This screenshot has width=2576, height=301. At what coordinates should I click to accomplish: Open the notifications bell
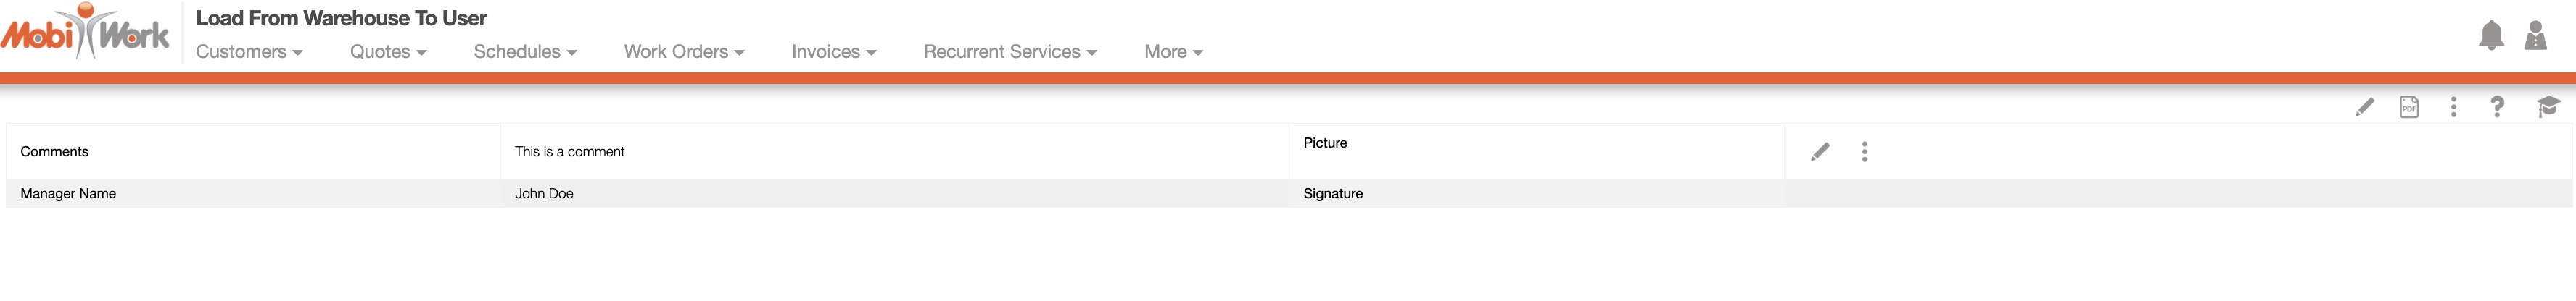point(2491,36)
